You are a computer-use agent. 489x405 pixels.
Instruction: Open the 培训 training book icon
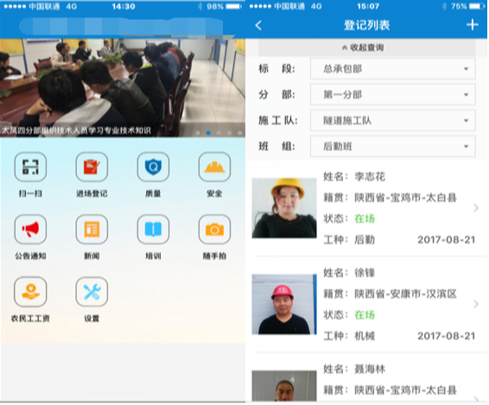click(153, 229)
